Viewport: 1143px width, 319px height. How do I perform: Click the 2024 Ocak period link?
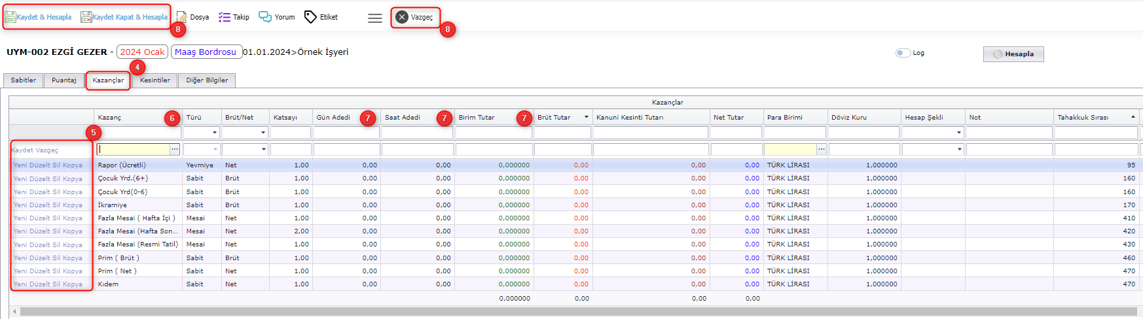pyautogui.click(x=142, y=52)
